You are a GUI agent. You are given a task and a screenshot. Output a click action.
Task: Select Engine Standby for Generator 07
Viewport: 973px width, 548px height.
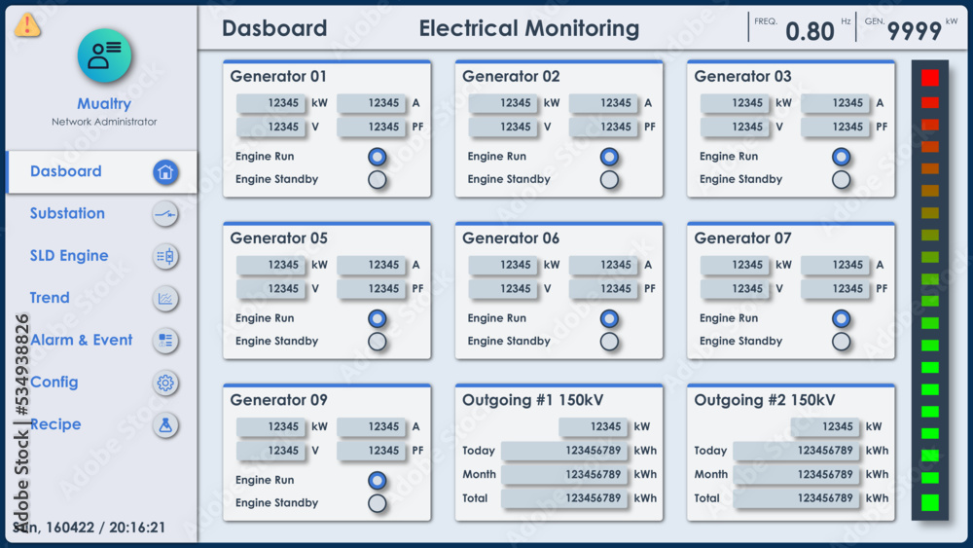coord(841,342)
